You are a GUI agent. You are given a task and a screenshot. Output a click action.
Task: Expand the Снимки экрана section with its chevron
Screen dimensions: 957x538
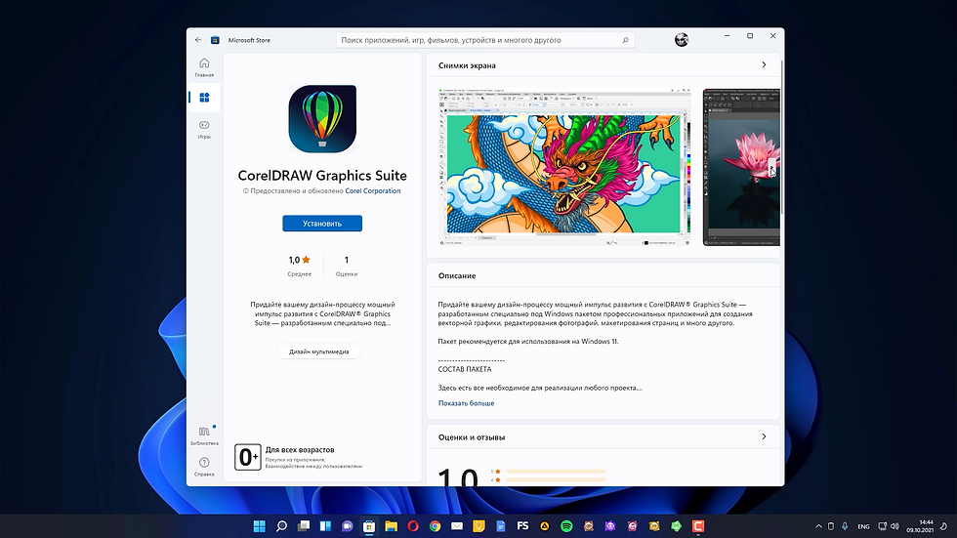click(764, 64)
